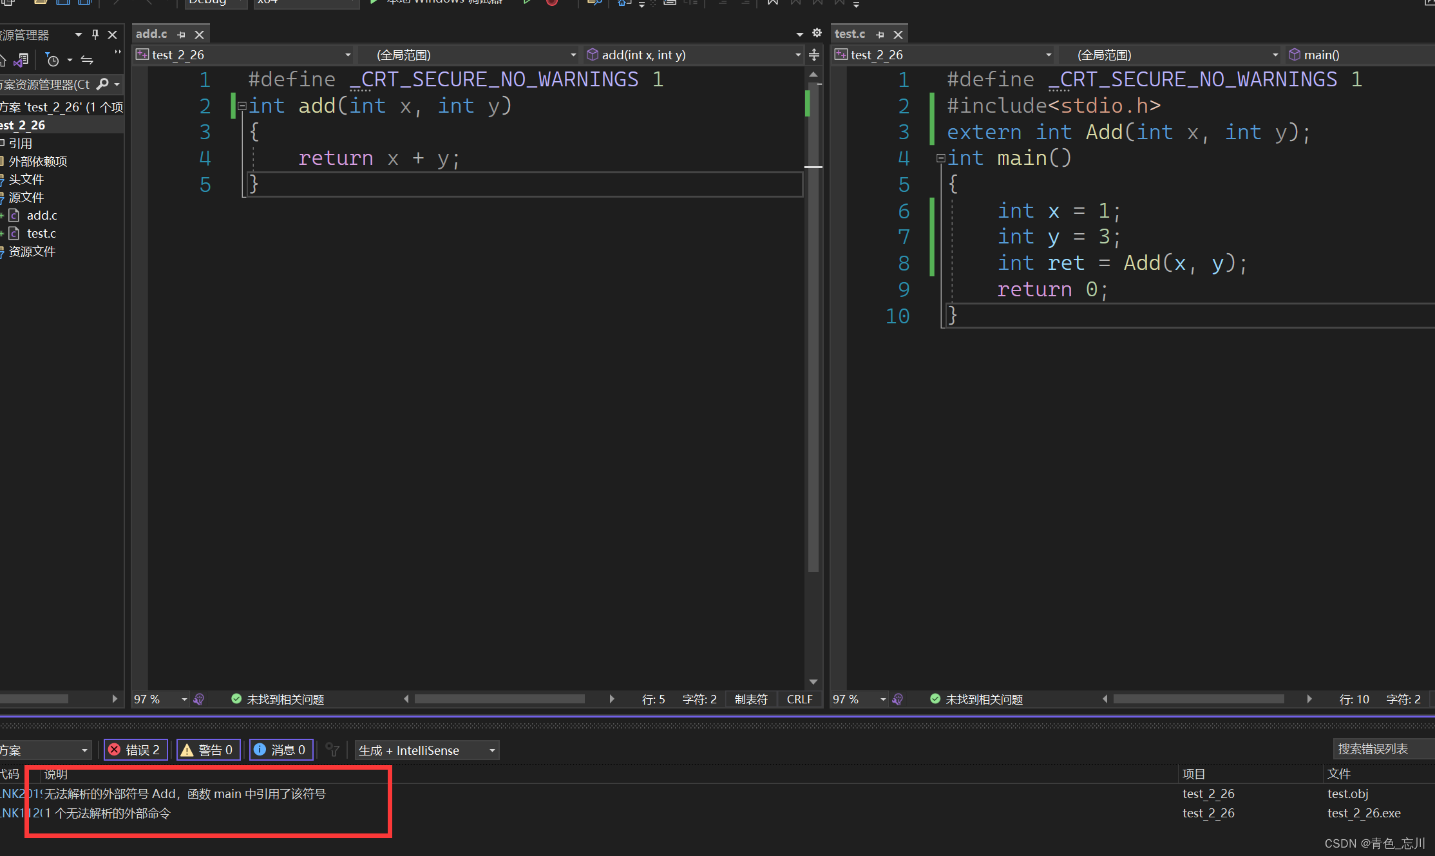
Task: Collapse the add function outline in add.c
Action: [242, 106]
